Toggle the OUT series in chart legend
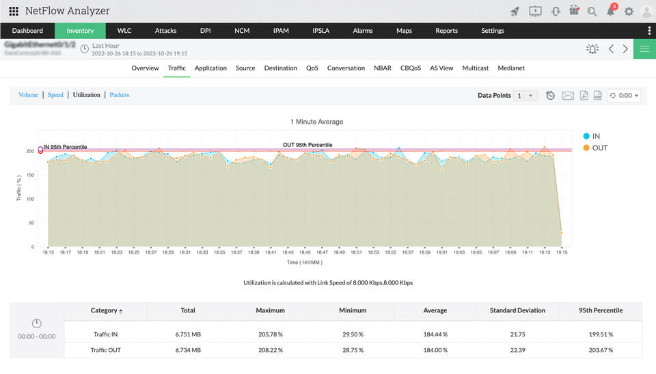Image resolution: width=656 pixels, height=374 pixels. click(594, 148)
